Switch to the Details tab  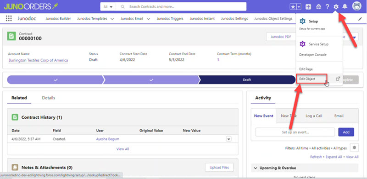[x=49, y=98]
